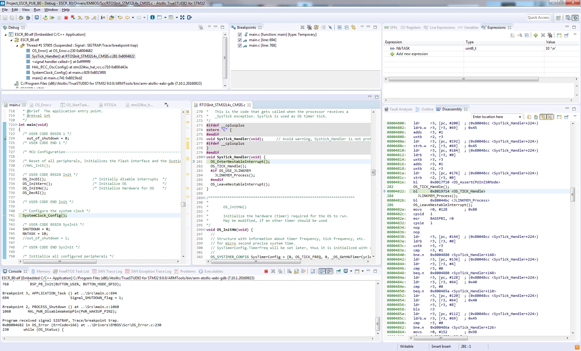Disable the temporary main function breakpoint
The width and height of the screenshot is (581, 351).
(x=240, y=34)
